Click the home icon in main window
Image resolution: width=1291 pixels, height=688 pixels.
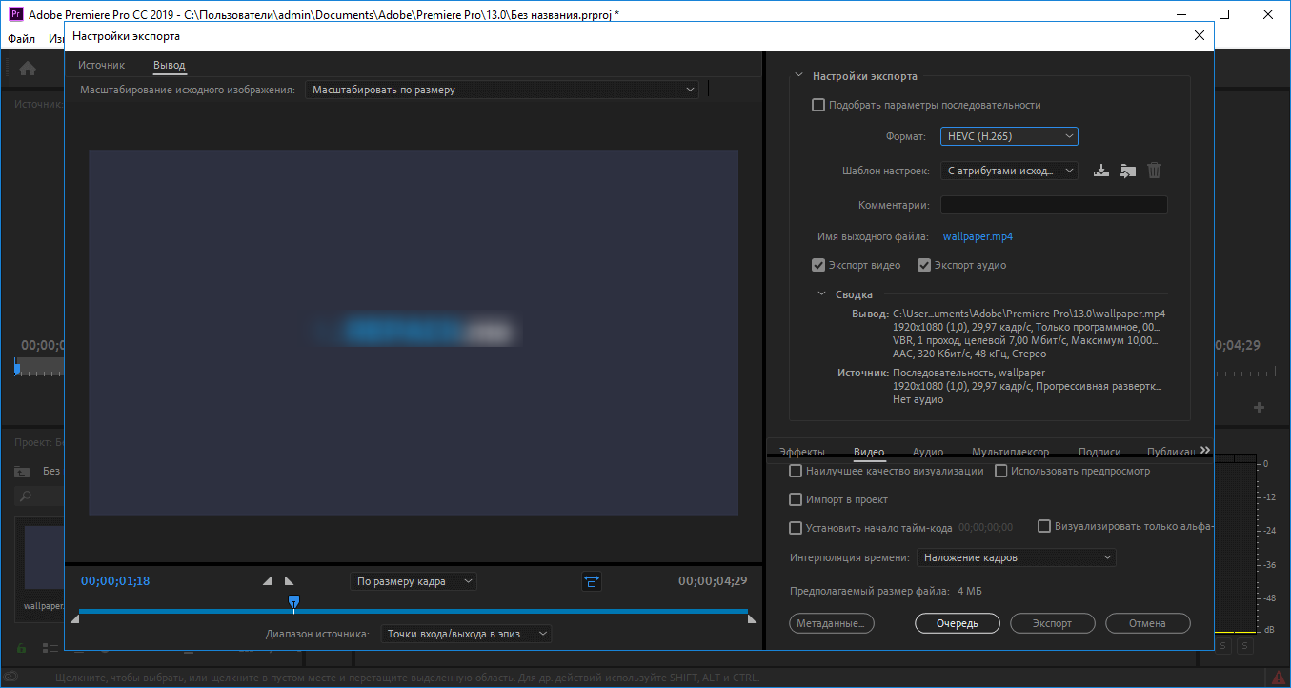[x=28, y=68]
